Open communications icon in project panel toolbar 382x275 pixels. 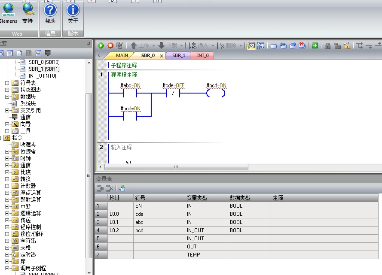pyautogui.click(x=48, y=53)
